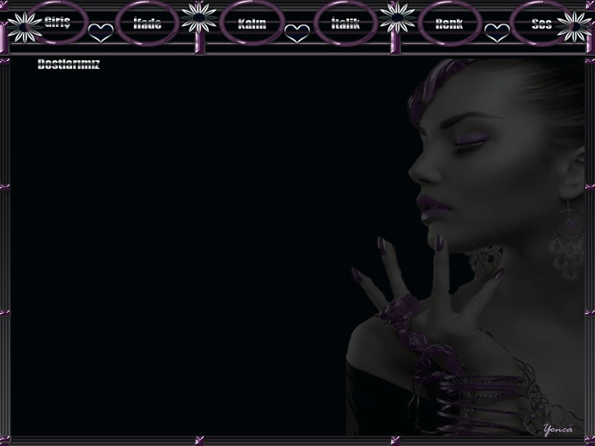The height and width of the screenshot is (446, 595).
Task: Click the flower right of Ses
Action: pos(574,25)
